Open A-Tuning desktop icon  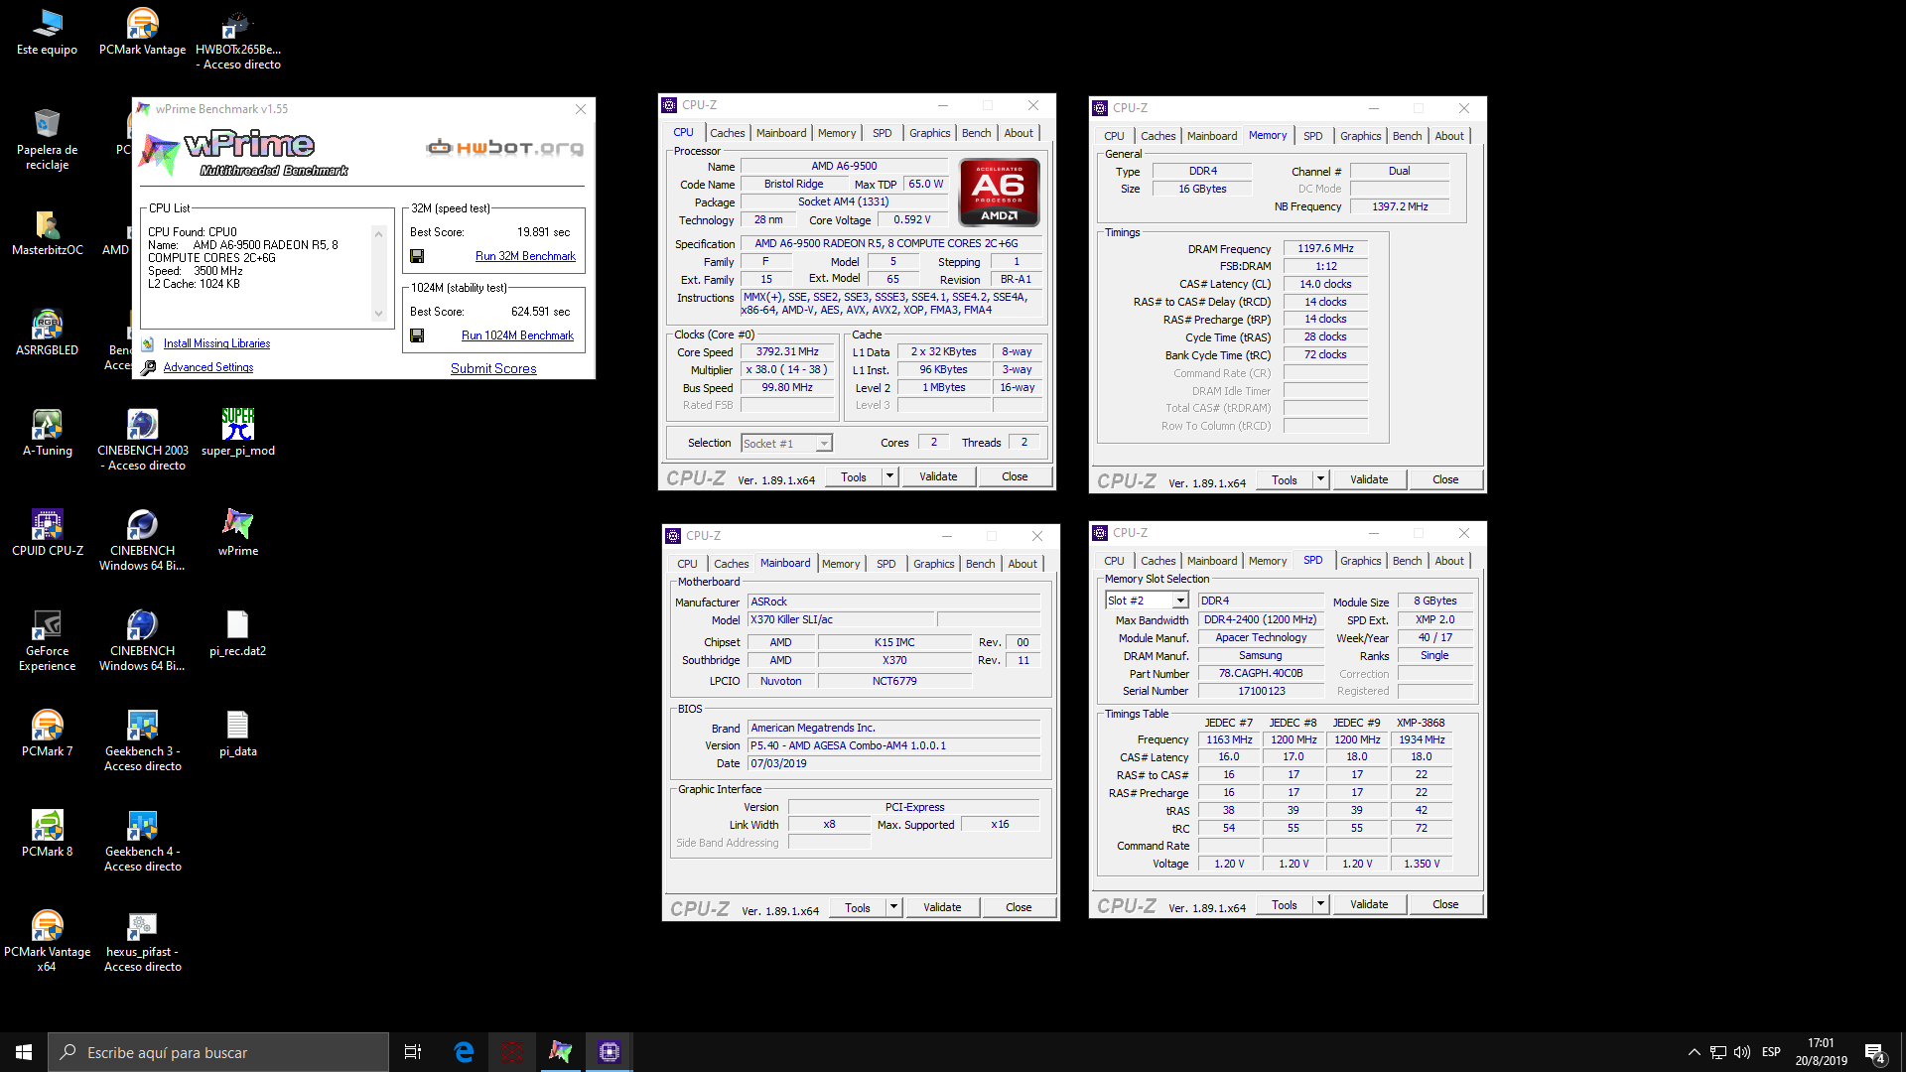(x=47, y=434)
